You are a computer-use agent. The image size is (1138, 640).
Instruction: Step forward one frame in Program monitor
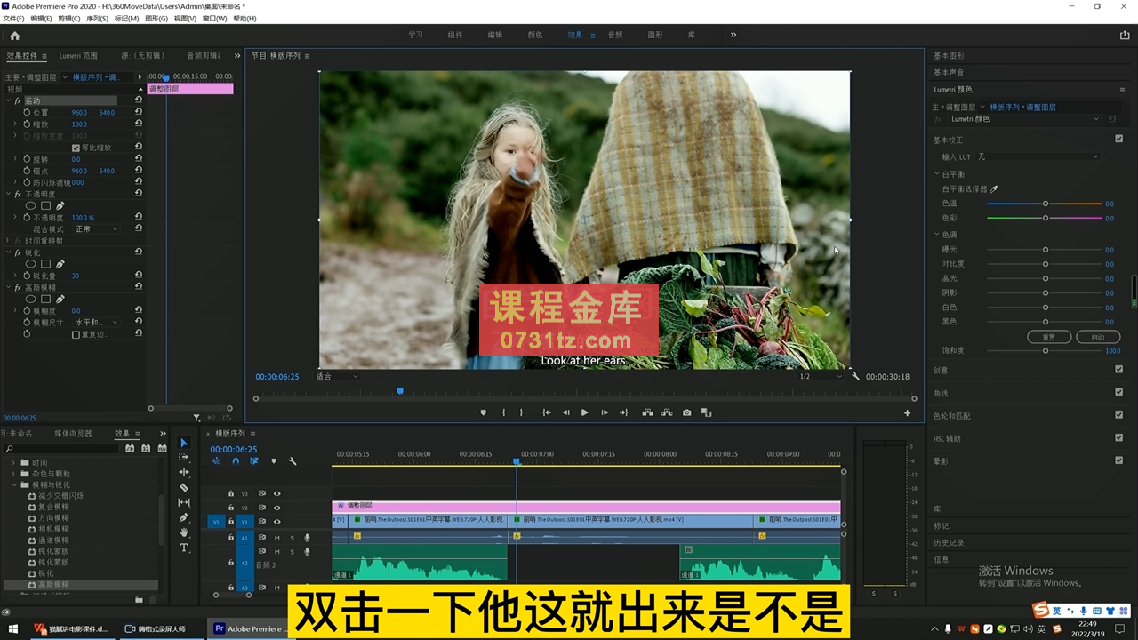[605, 412]
